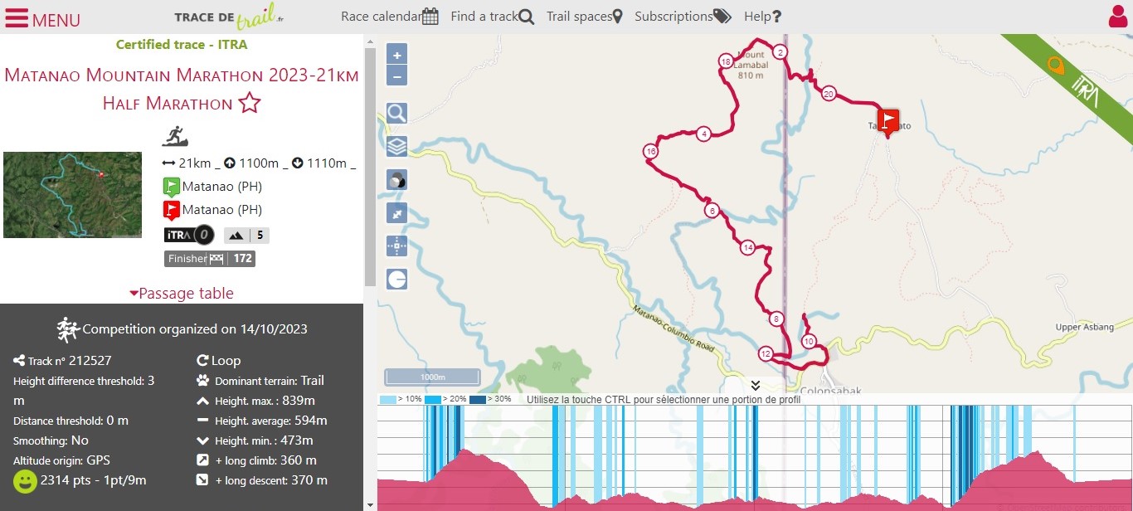Collapse map with double chevron
Screen dimensions: 1133x511
pyautogui.click(x=755, y=385)
